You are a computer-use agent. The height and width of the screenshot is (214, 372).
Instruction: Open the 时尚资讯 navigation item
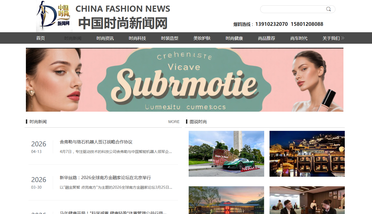[x=105, y=38]
